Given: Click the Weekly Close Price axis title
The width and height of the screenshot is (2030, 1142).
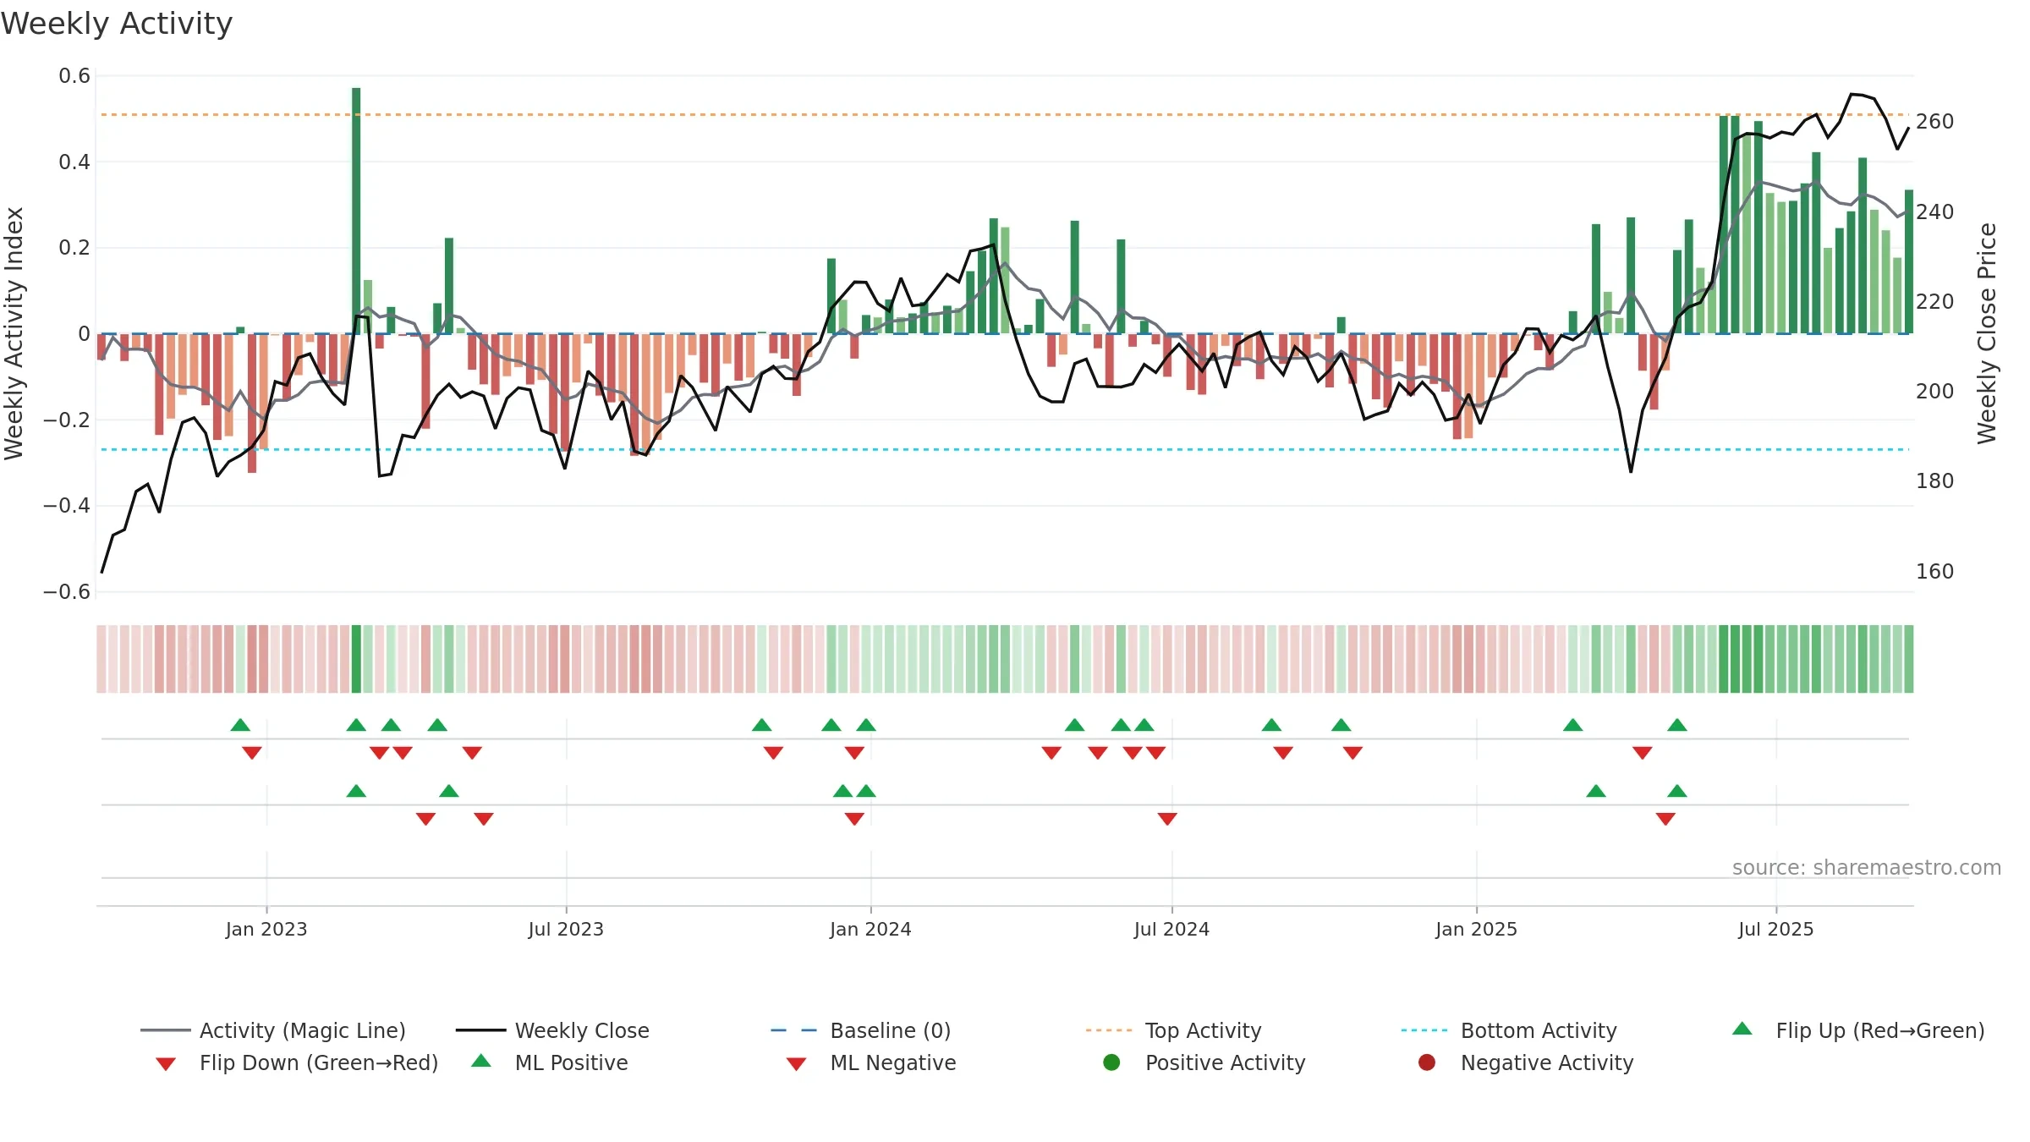Looking at the screenshot, I should pyautogui.click(x=1986, y=333).
